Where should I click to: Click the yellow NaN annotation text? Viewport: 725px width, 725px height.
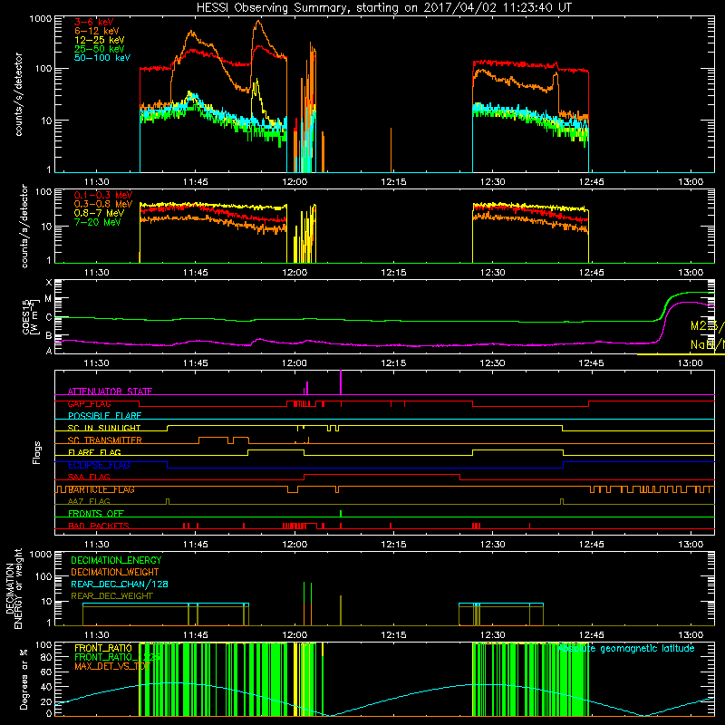point(708,344)
